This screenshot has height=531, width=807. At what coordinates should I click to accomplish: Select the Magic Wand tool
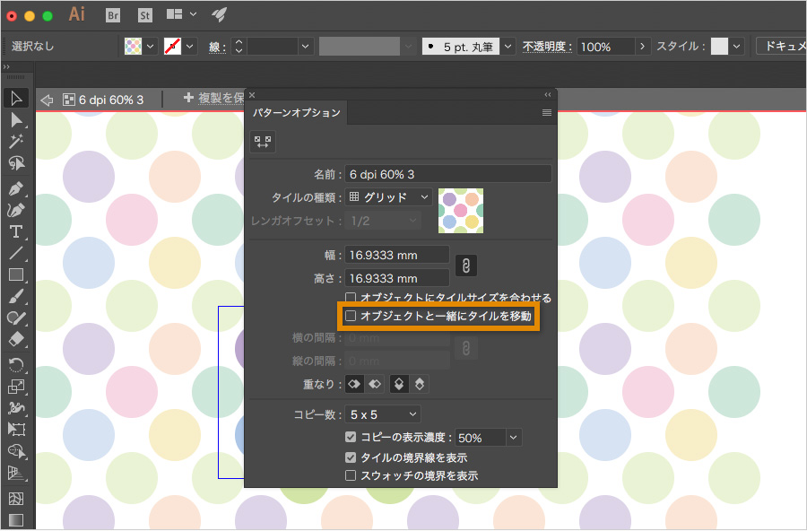coord(16,141)
